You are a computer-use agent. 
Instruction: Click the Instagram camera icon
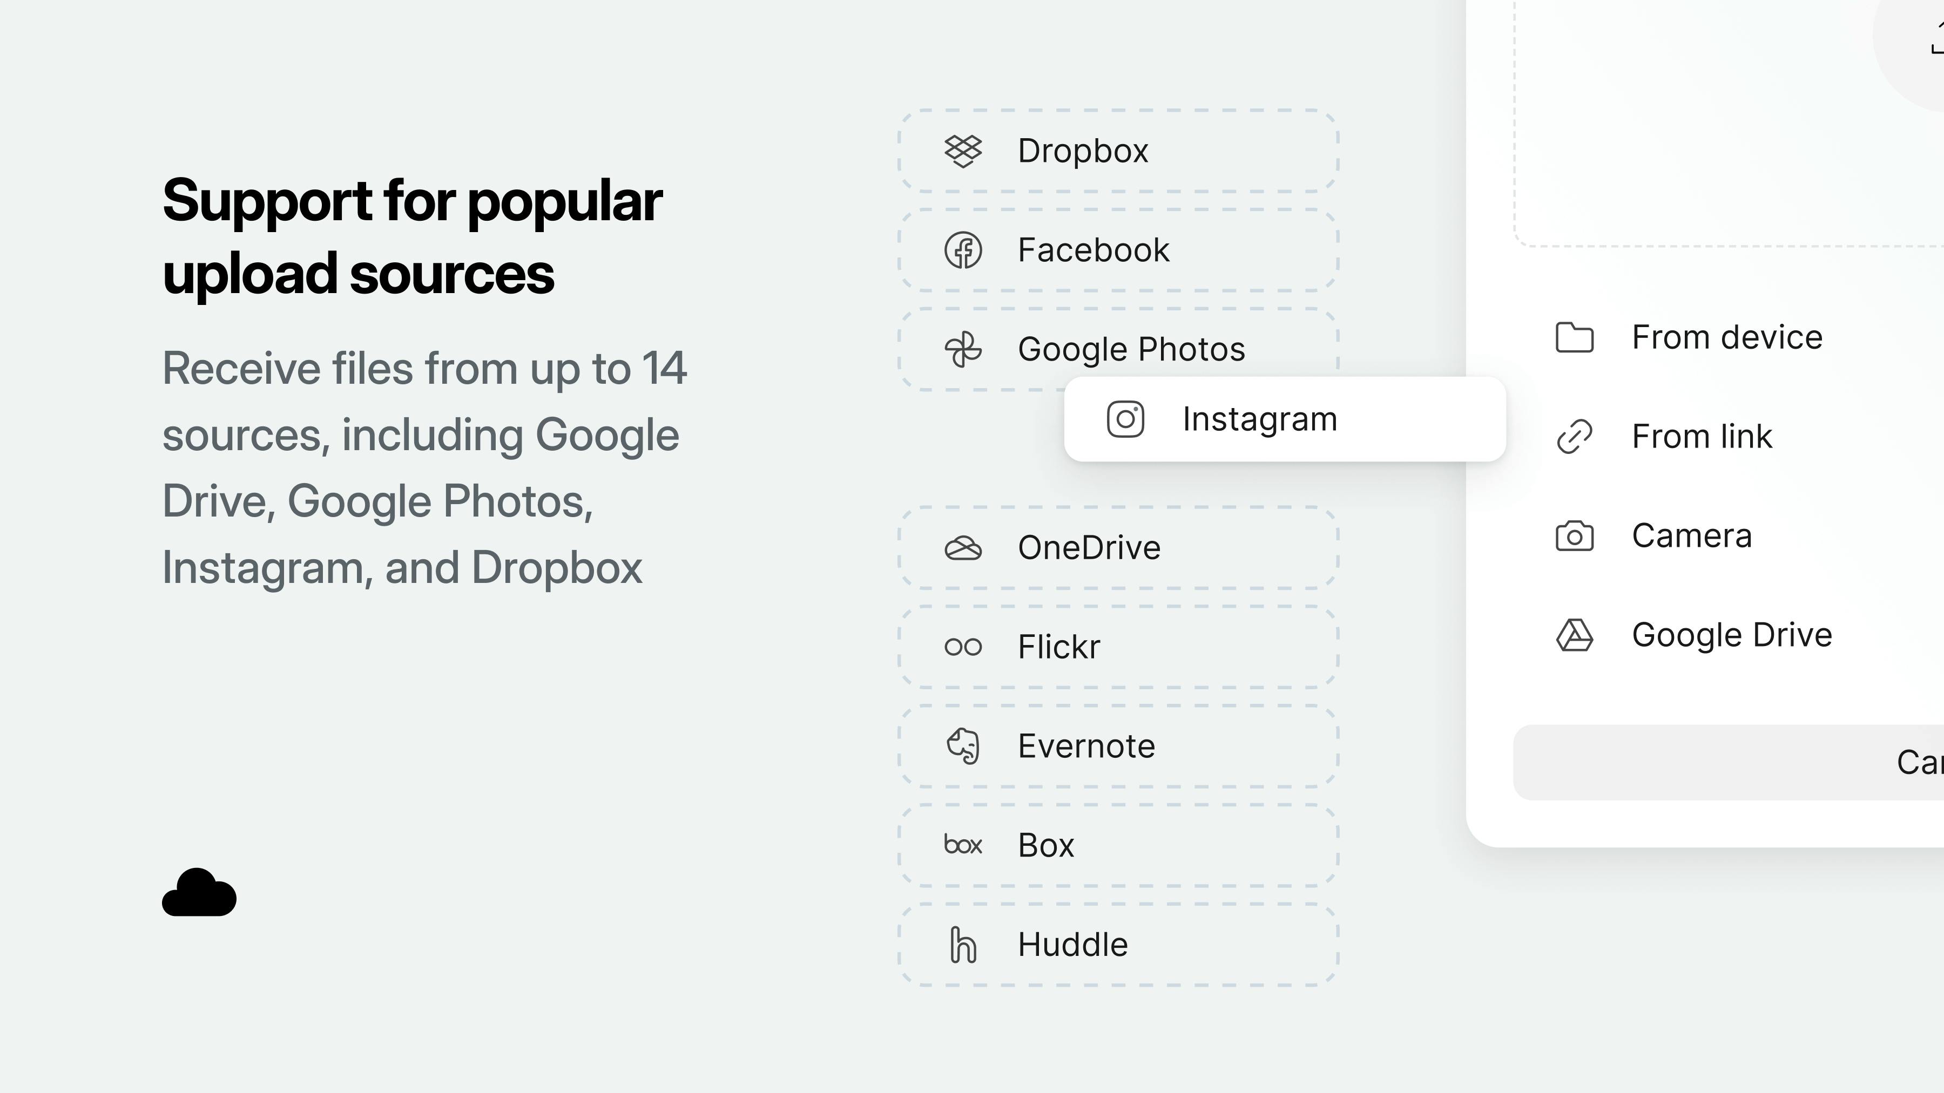(x=1125, y=419)
